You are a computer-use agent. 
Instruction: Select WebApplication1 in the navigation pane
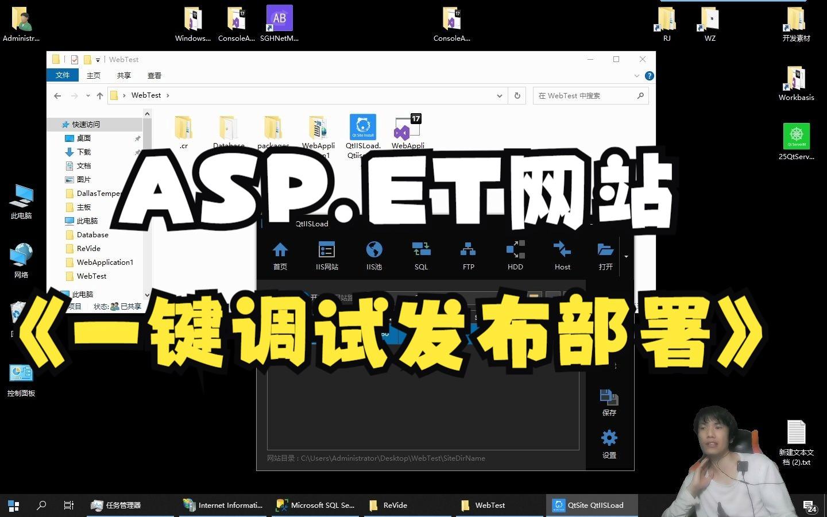[x=105, y=262]
